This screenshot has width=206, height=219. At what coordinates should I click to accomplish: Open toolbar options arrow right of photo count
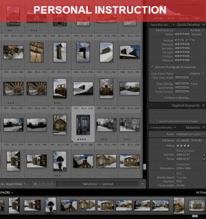coord(142,184)
